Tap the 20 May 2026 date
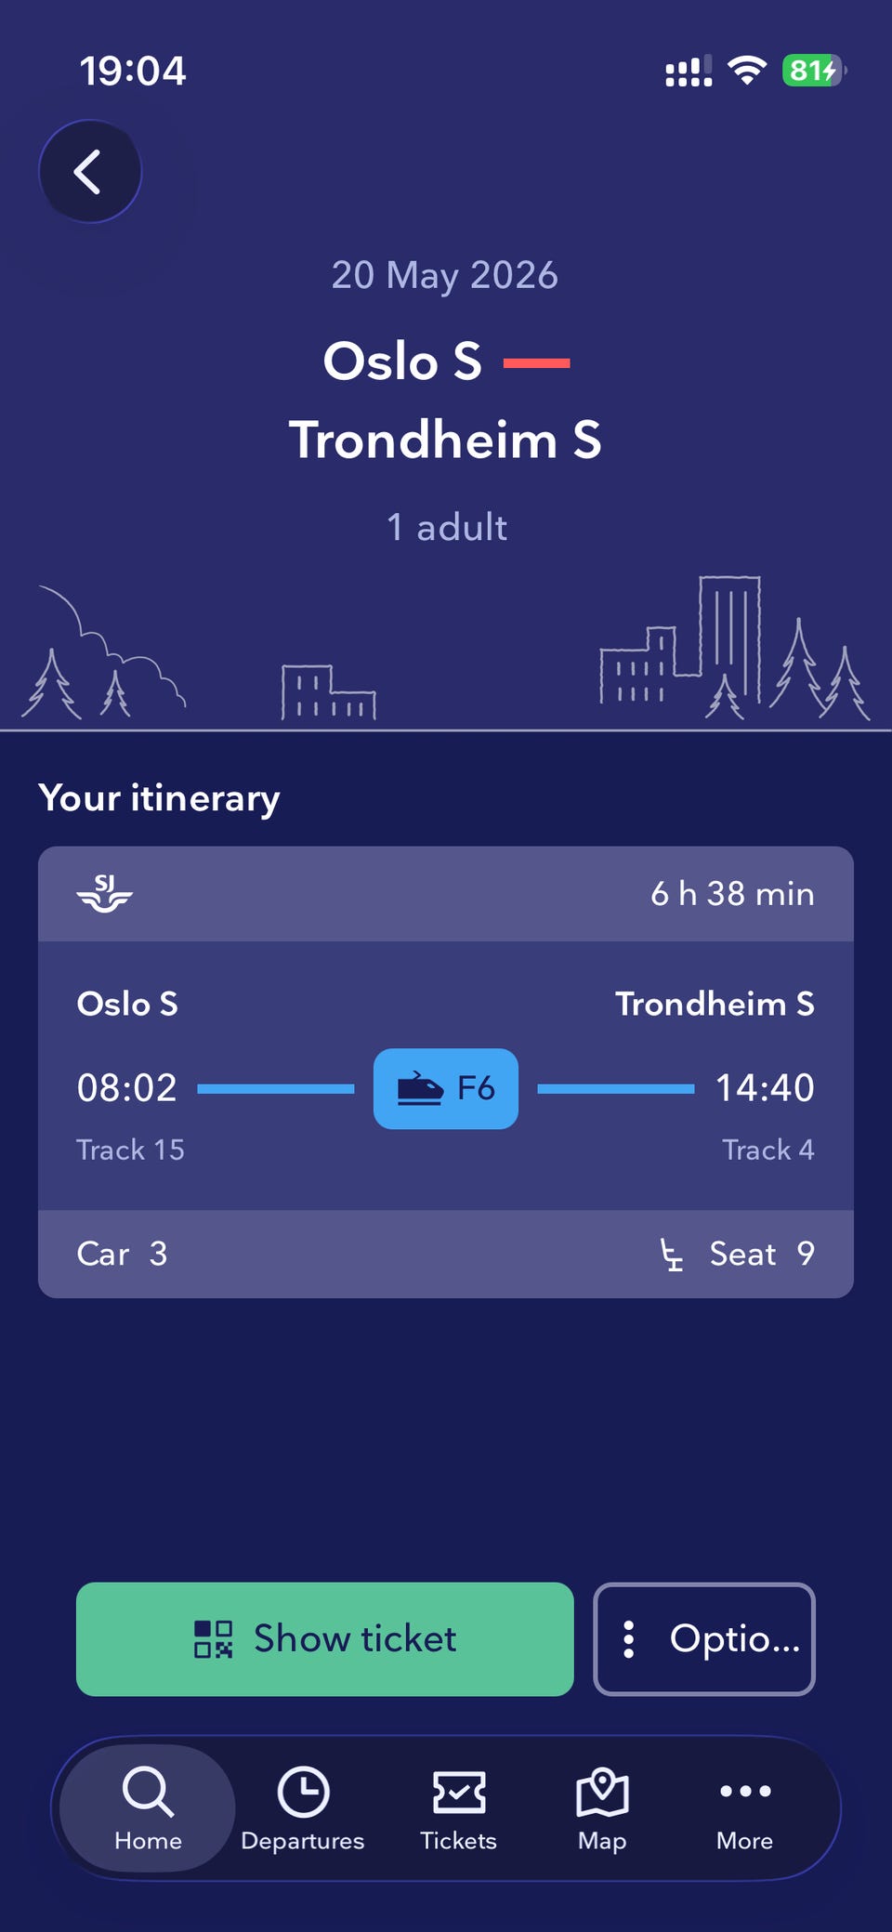 [x=445, y=275]
